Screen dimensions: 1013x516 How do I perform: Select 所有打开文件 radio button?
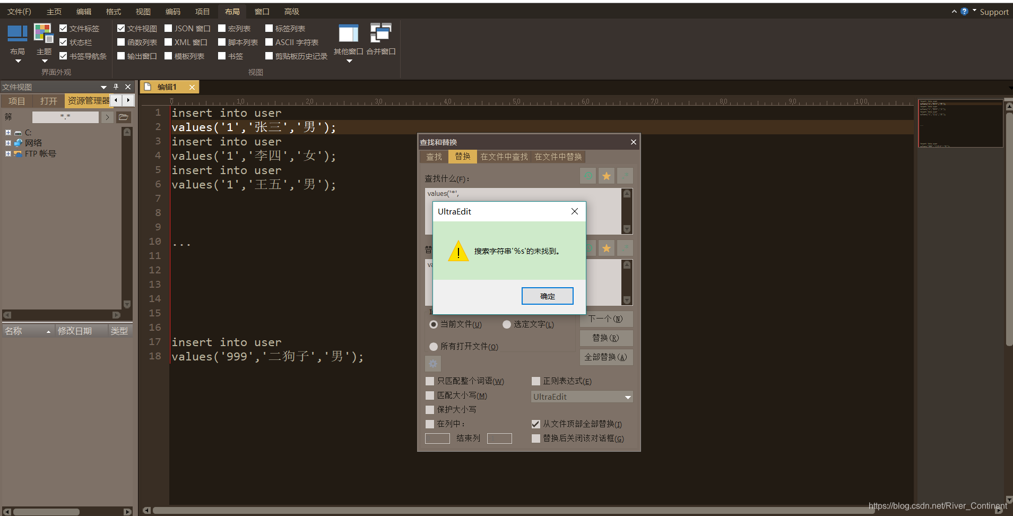coord(434,347)
